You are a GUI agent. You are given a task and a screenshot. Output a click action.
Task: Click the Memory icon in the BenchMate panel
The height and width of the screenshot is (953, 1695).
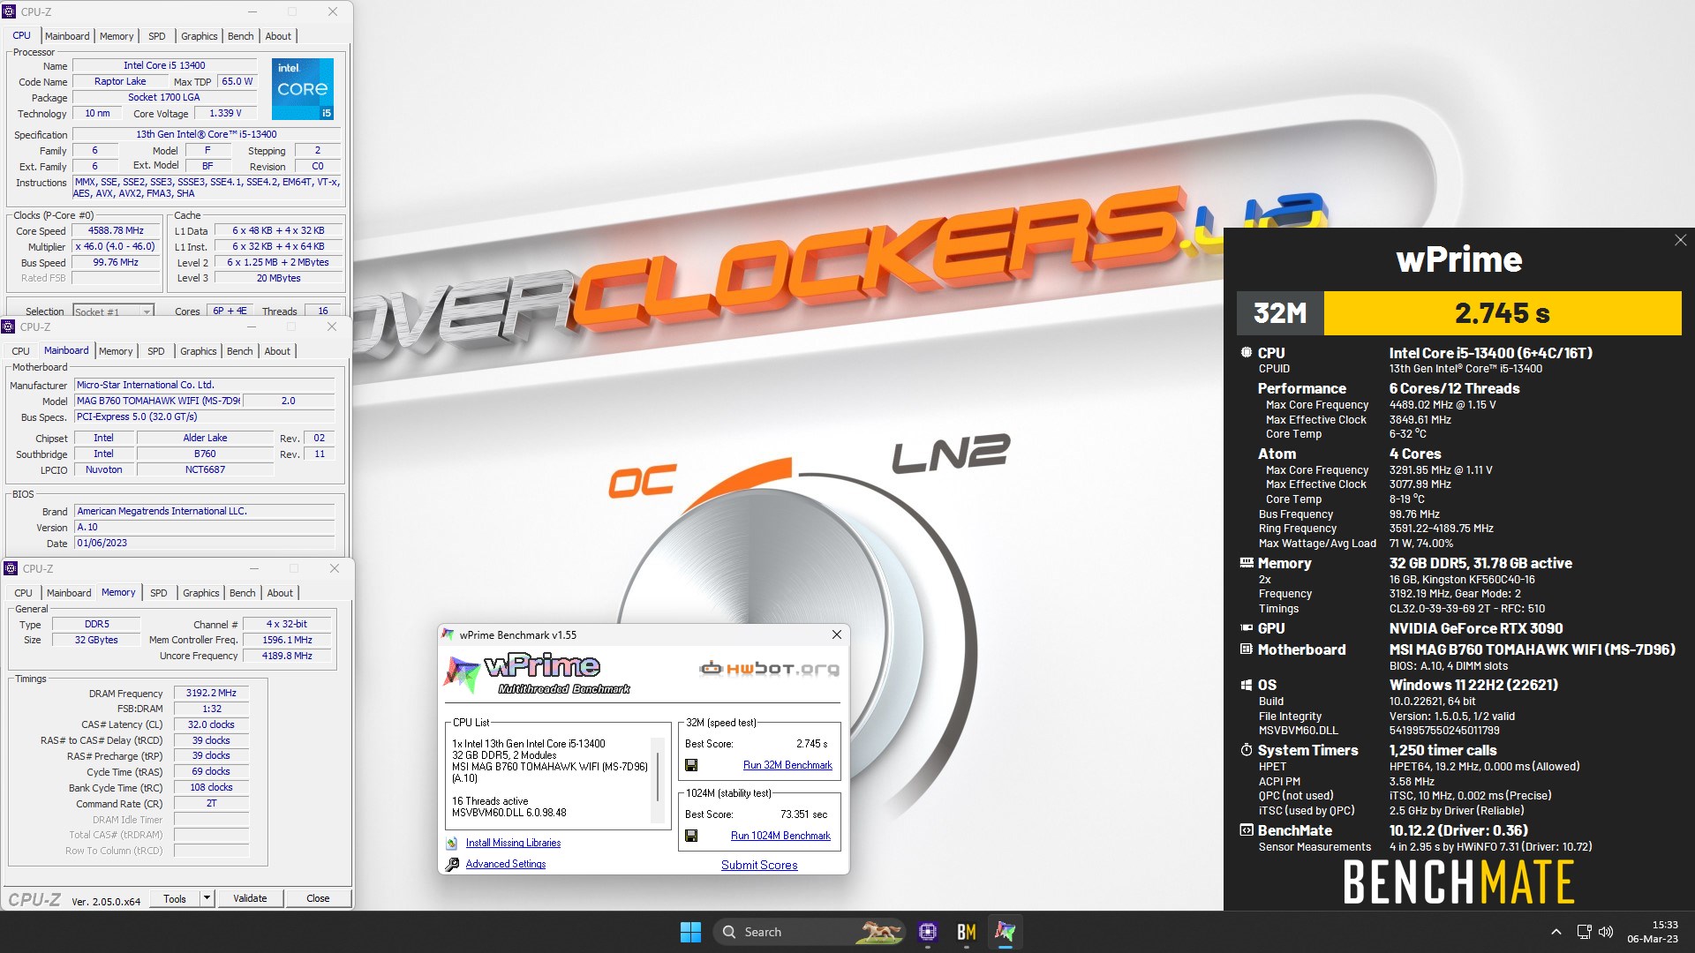coord(1246,563)
